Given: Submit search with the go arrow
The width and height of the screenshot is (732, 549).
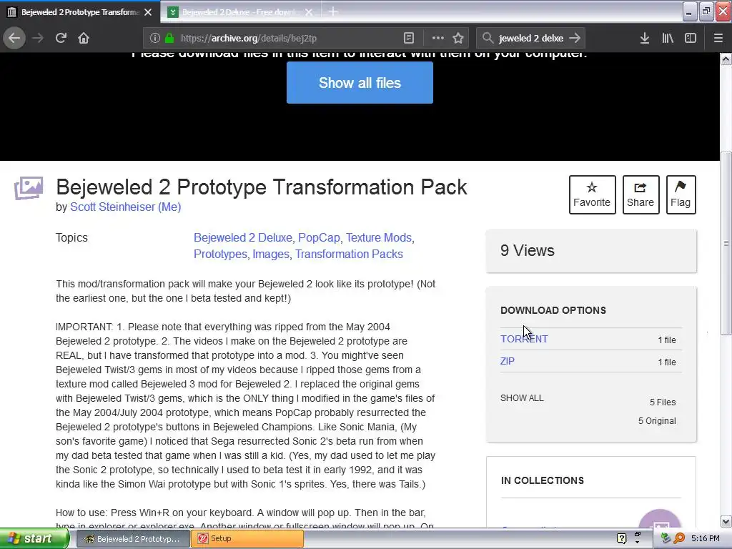Looking at the screenshot, I should (x=575, y=38).
